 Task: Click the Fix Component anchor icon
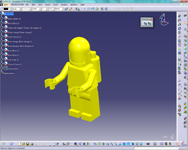[x=179, y=32]
